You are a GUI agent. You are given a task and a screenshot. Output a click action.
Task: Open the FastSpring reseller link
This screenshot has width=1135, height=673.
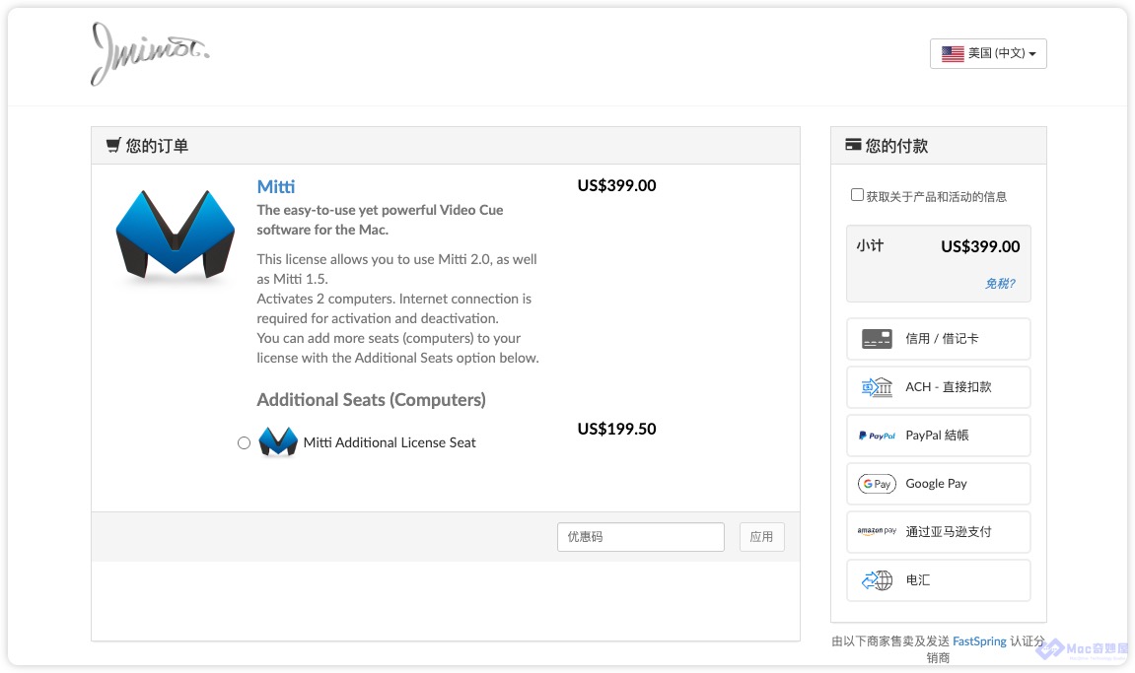point(979,641)
